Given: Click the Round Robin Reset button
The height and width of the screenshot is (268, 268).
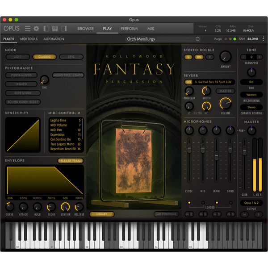Looking at the screenshot, I should tap(23, 102).
